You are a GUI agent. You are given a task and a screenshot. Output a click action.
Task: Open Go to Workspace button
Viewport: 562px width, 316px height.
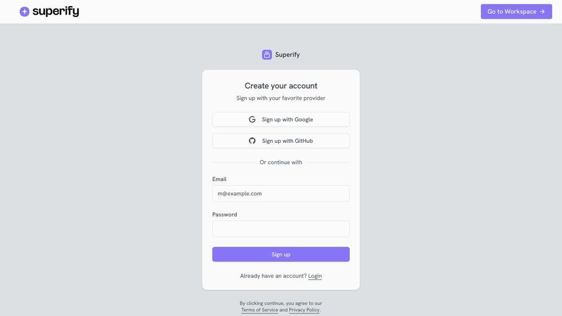[x=516, y=12]
